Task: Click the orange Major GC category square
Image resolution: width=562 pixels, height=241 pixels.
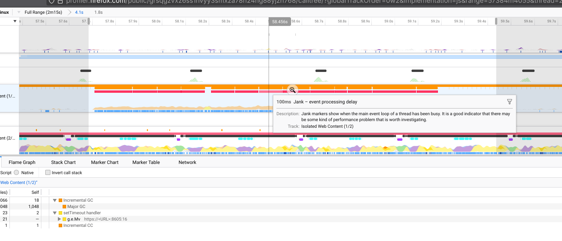Action: (x=65, y=206)
